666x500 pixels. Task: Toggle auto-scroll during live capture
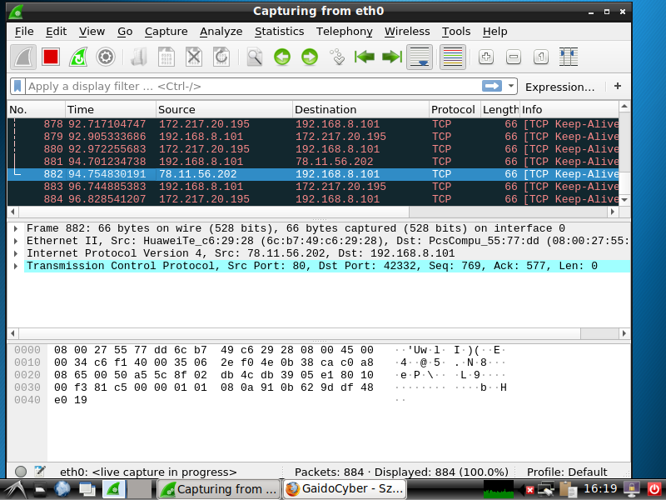(424, 57)
